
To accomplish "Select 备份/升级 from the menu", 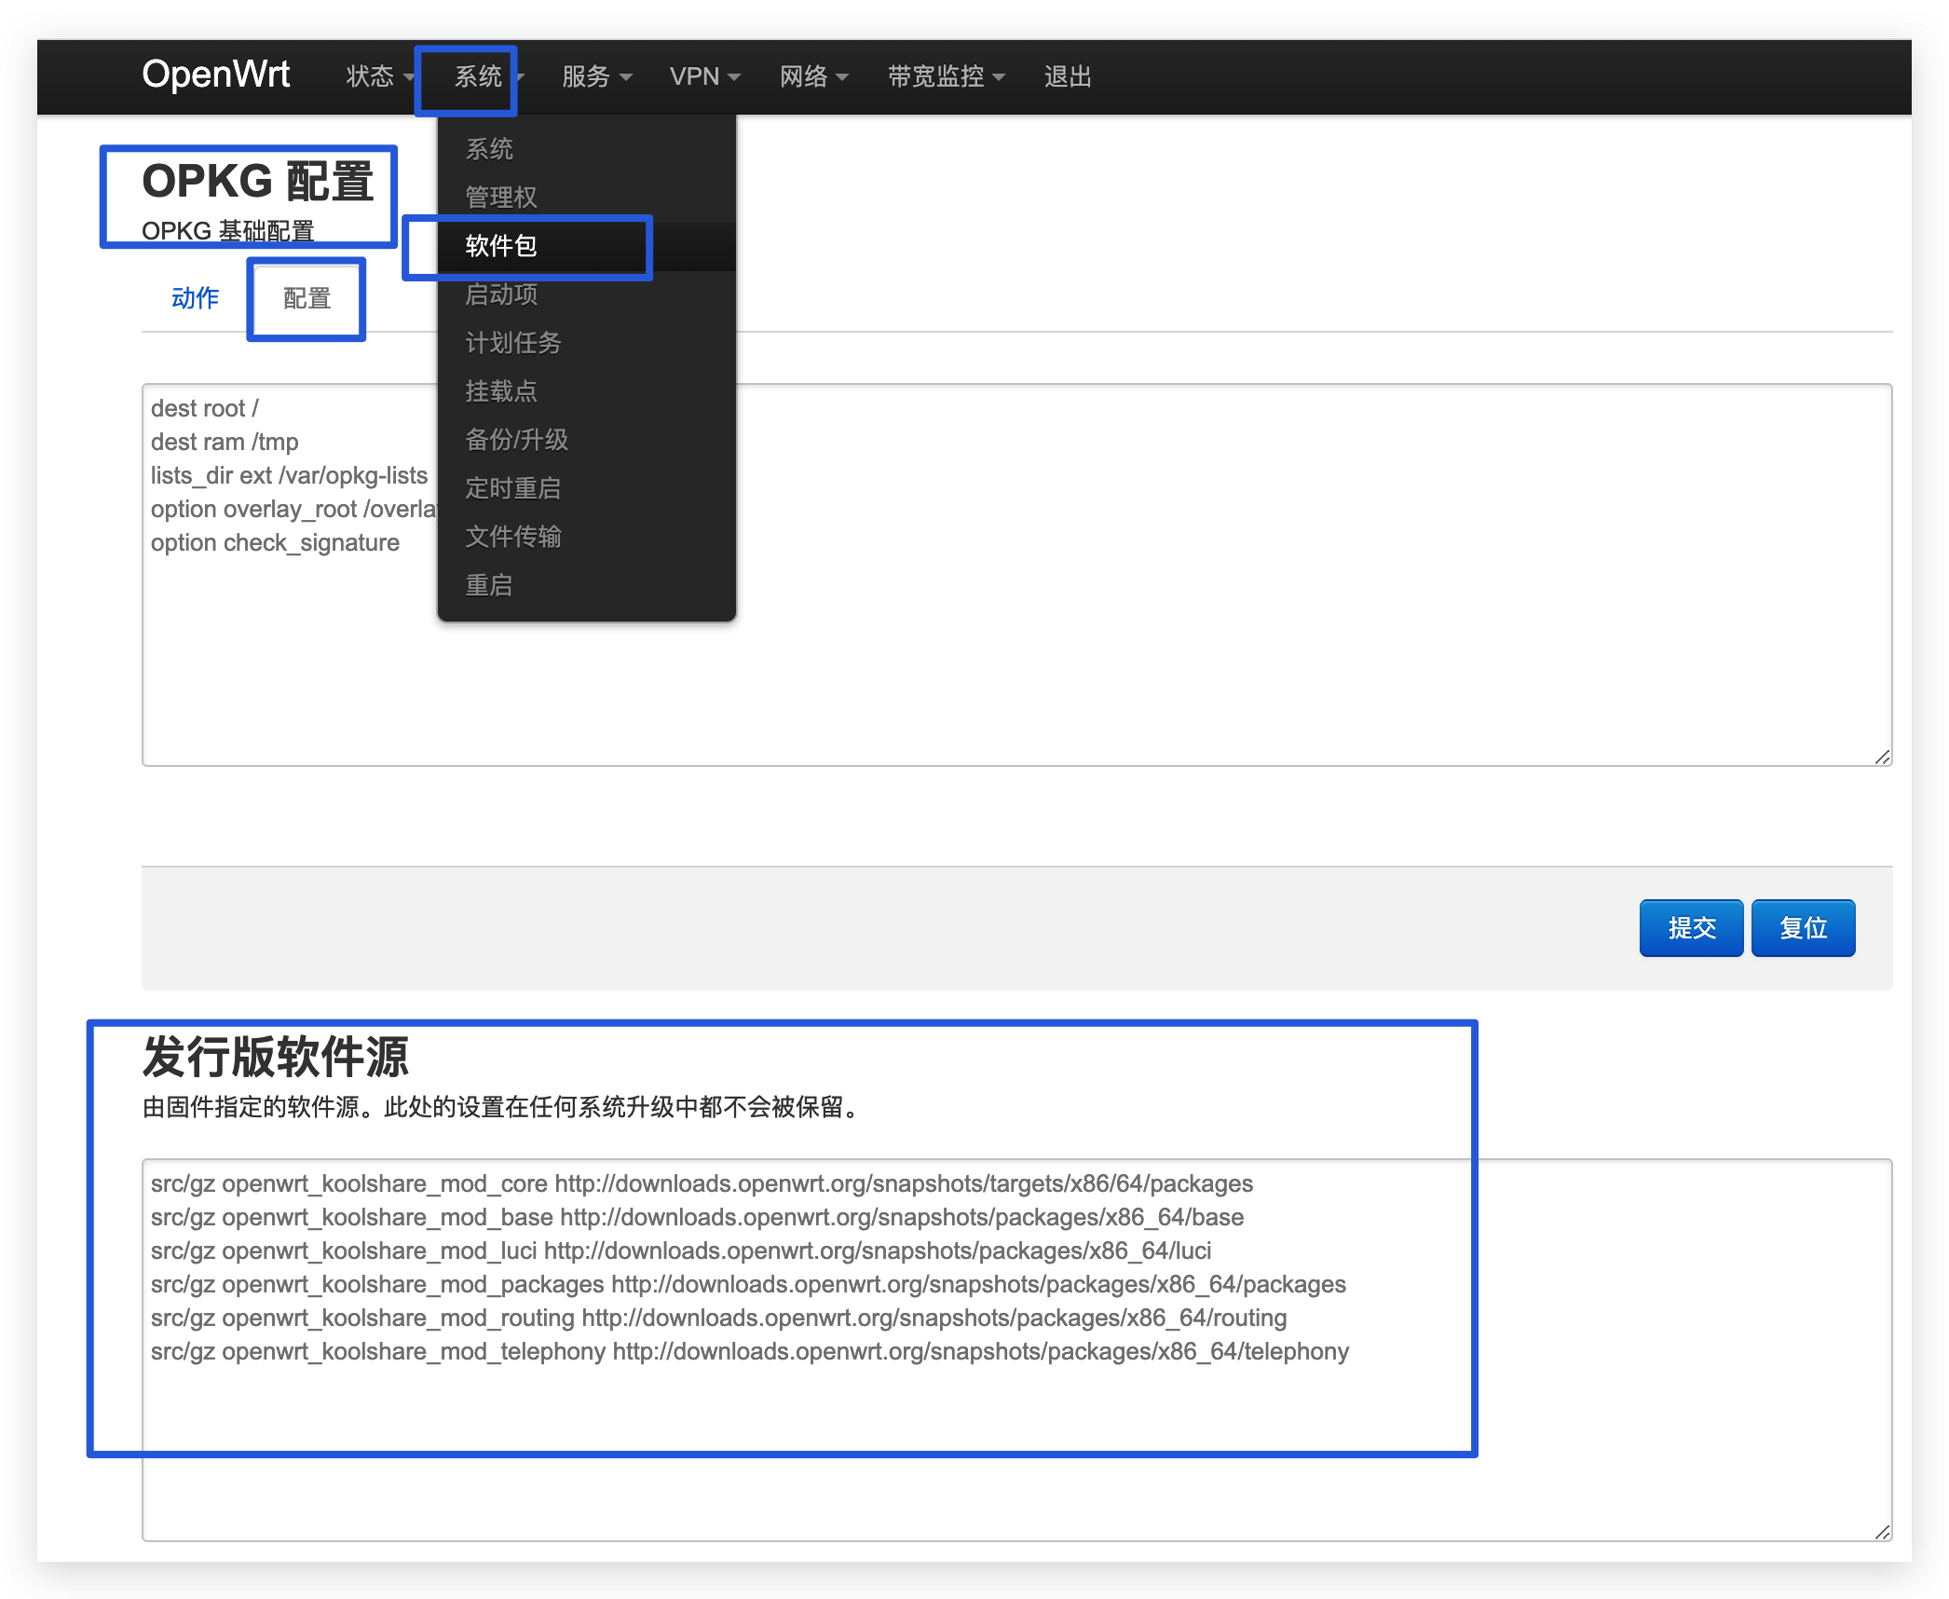I will (516, 440).
